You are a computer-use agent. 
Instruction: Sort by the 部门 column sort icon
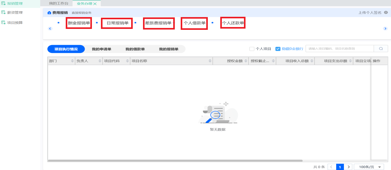(73, 61)
